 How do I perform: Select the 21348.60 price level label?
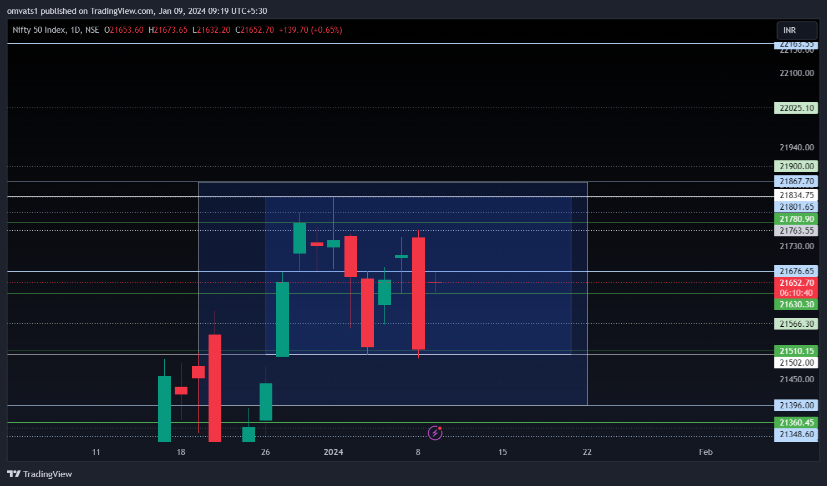[x=796, y=434]
